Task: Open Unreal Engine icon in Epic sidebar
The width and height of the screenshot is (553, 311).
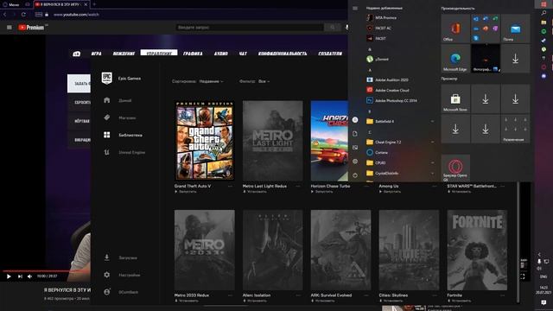Action: [x=107, y=152]
